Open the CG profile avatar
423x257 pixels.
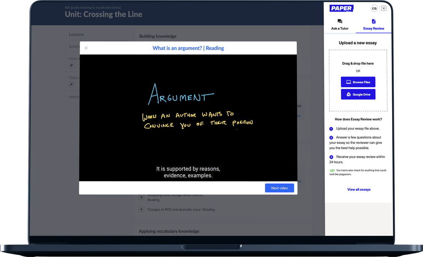click(x=374, y=8)
